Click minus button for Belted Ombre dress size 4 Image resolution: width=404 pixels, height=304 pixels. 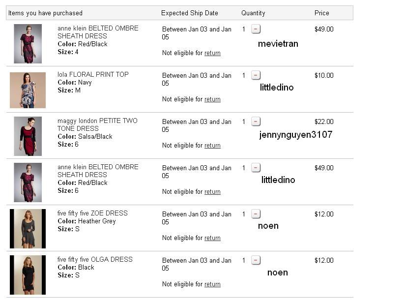pos(256,29)
